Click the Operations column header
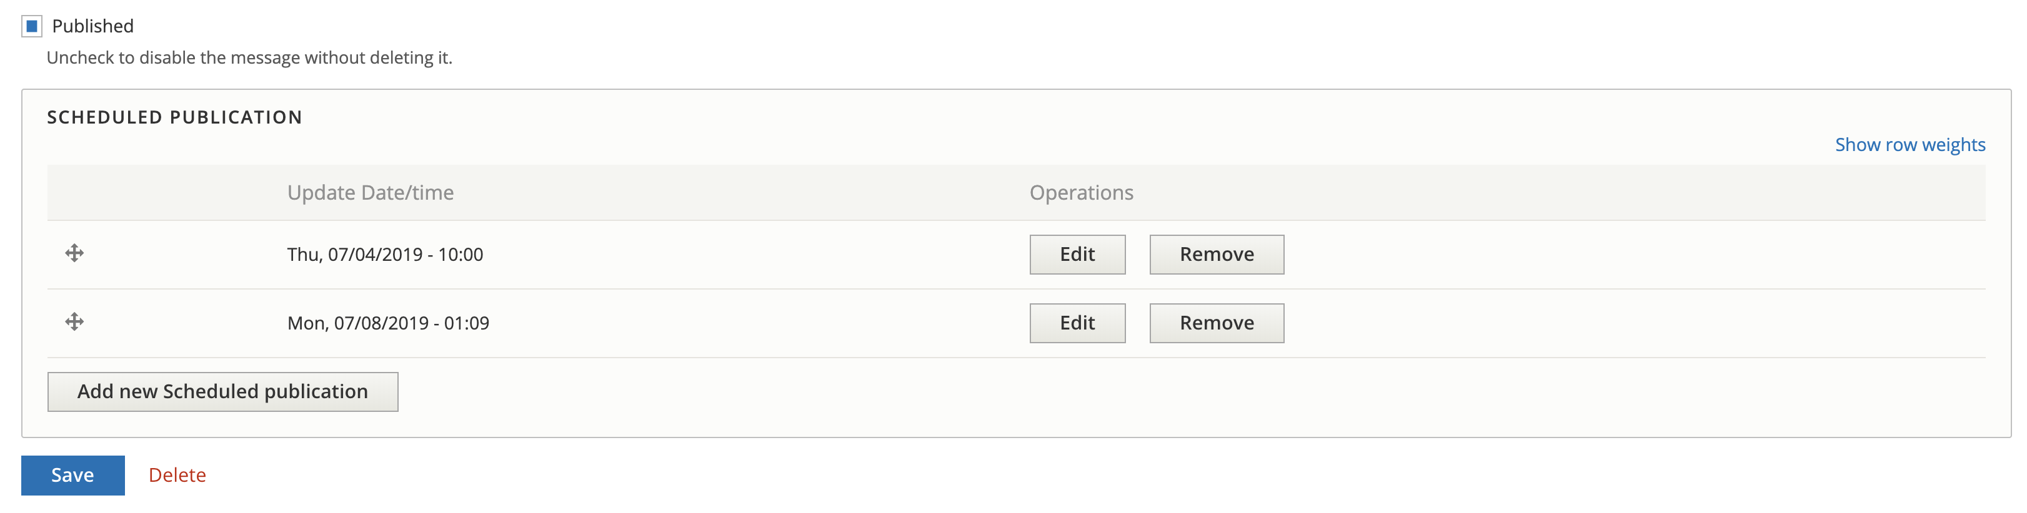This screenshot has width=2027, height=513. (1082, 192)
